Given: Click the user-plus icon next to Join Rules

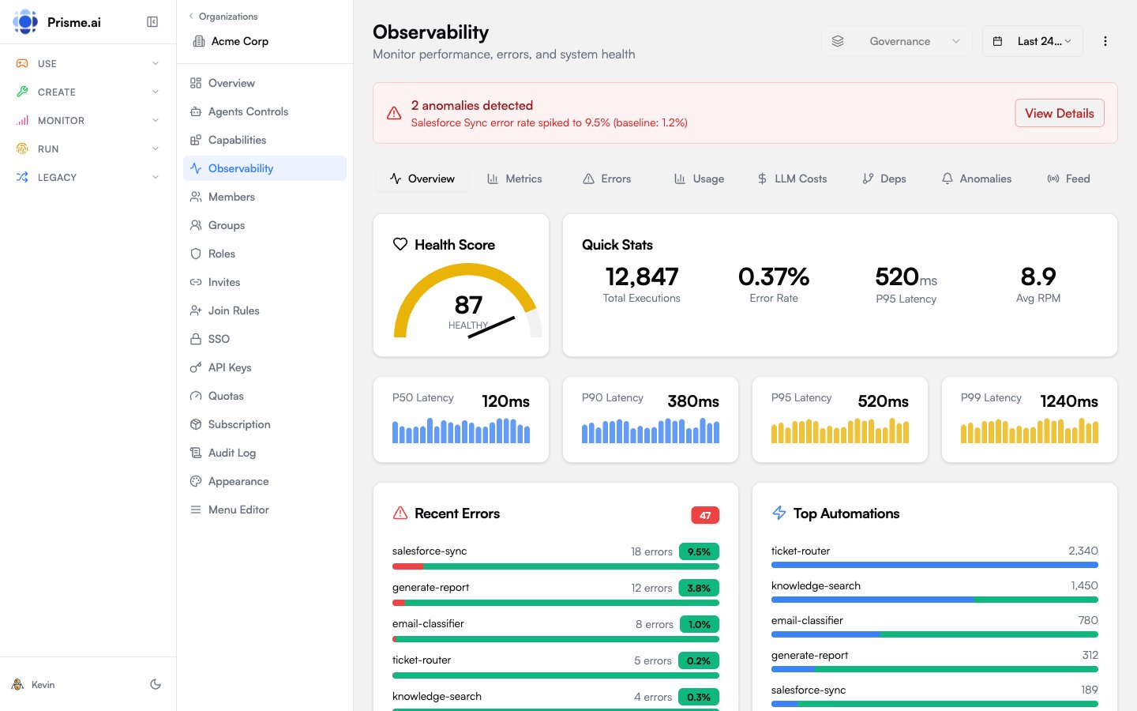Looking at the screenshot, I should click(196, 310).
